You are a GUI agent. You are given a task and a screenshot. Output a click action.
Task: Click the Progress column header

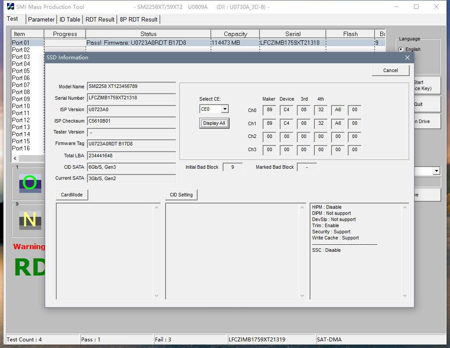tap(65, 34)
